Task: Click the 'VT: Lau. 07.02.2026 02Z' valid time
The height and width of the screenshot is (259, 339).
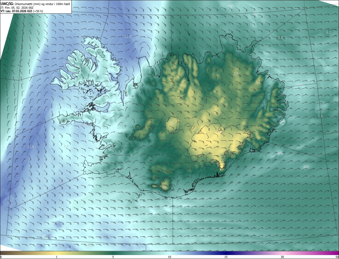Action: [16, 11]
